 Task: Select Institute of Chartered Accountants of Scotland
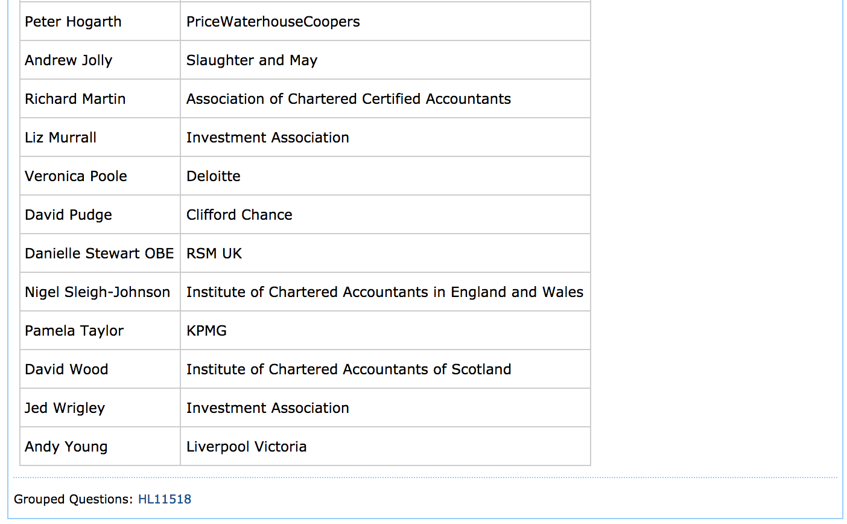coord(348,369)
